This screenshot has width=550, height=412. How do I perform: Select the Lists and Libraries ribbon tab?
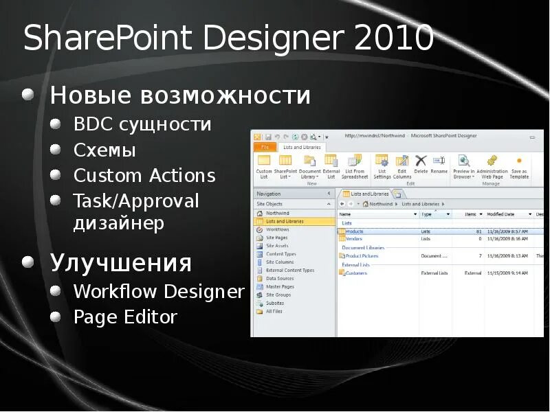click(x=302, y=147)
